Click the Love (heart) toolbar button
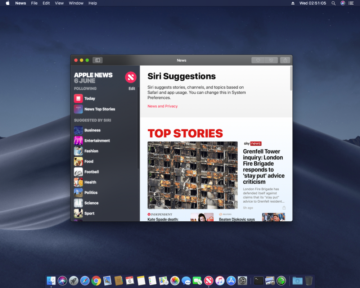The height and width of the screenshot is (288, 360). [258, 60]
